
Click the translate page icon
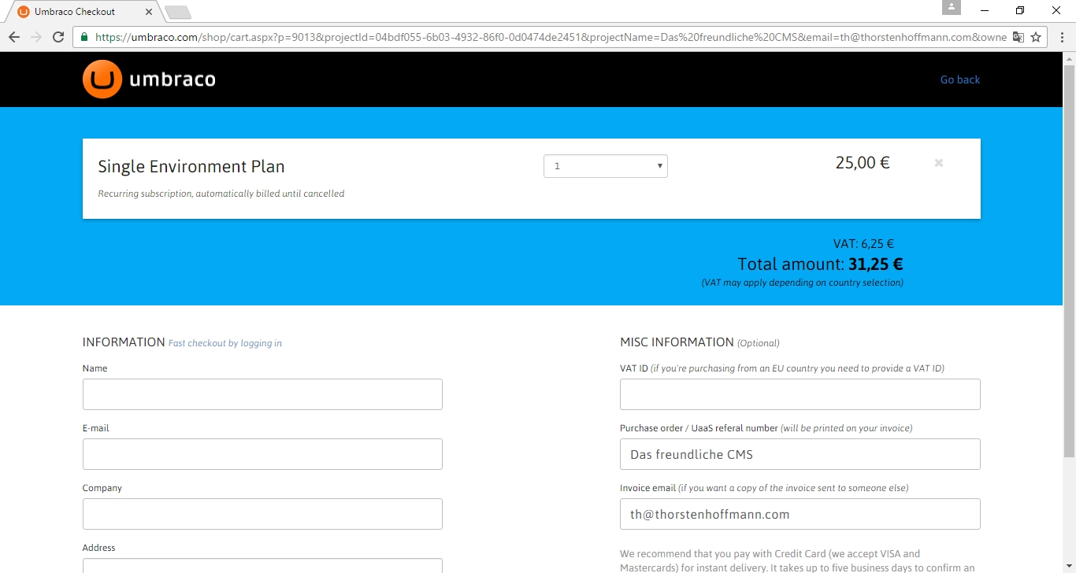[x=1018, y=37]
